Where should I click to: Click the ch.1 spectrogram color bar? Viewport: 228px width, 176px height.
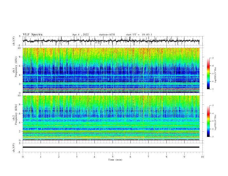208,74
